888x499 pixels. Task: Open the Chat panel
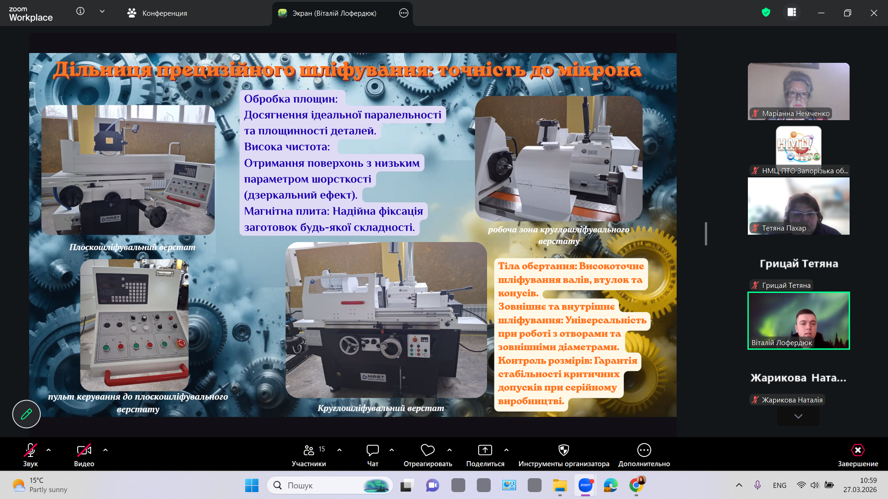tap(372, 450)
